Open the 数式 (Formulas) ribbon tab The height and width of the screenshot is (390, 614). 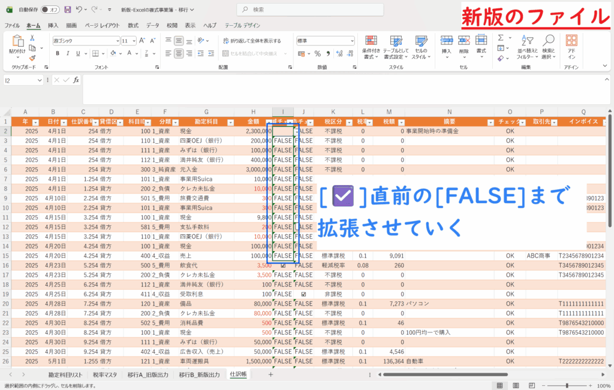[x=133, y=26]
